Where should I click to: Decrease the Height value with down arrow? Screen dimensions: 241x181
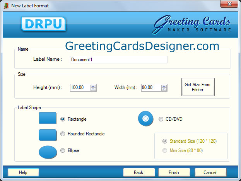(x=93, y=89)
